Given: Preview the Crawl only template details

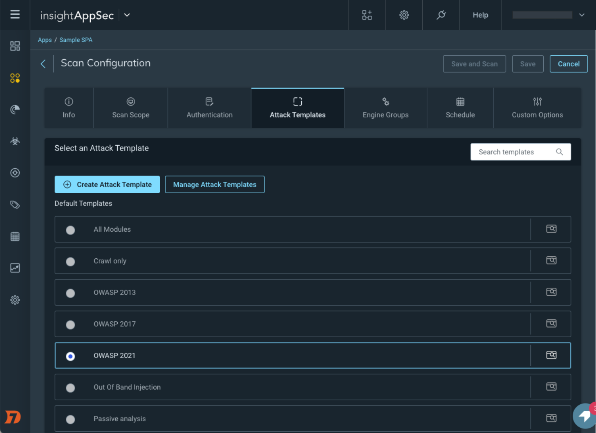Looking at the screenshot, I should tap(551, 260).
